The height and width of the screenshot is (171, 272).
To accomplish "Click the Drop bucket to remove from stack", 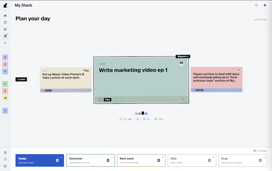I will 242,160.
